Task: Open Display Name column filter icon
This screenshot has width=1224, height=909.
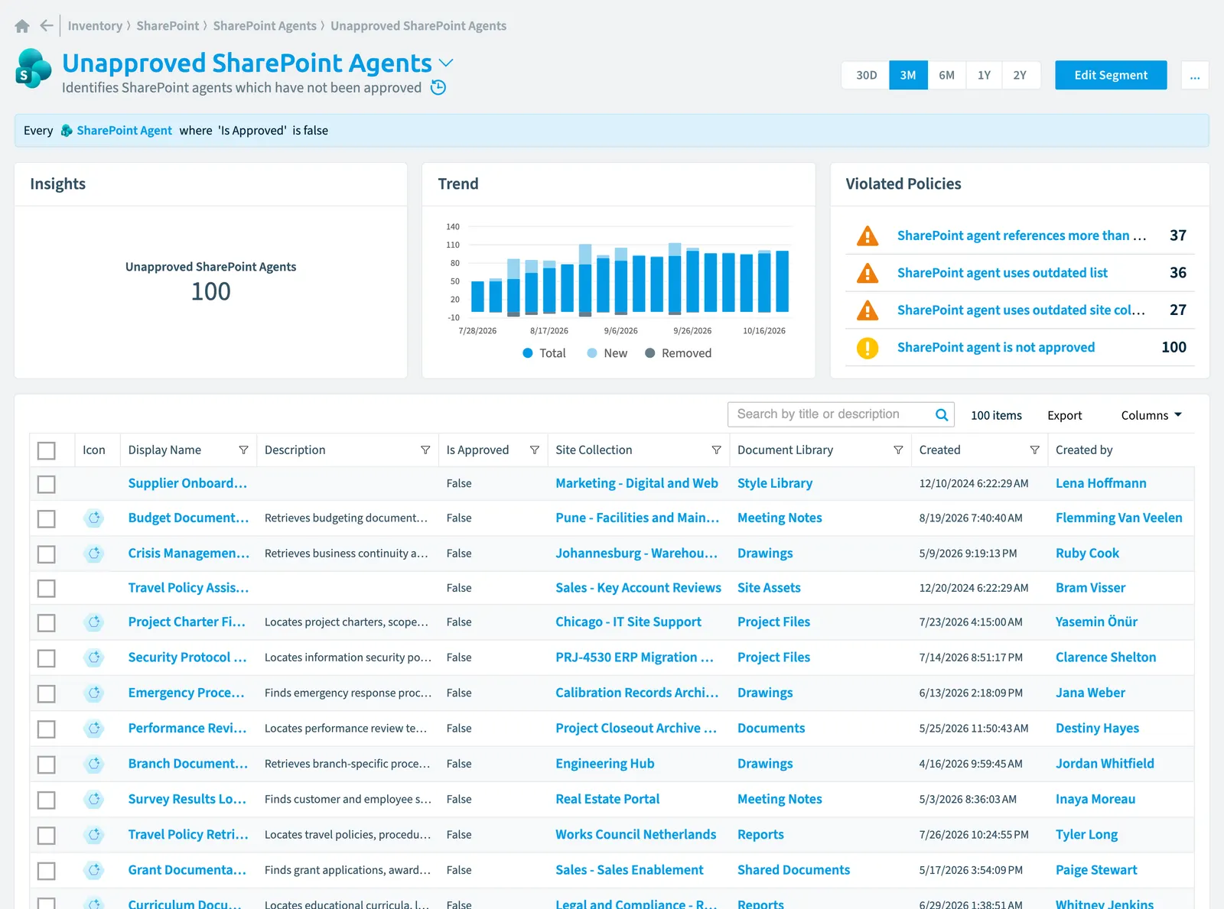Action: [x=243, y=450]
